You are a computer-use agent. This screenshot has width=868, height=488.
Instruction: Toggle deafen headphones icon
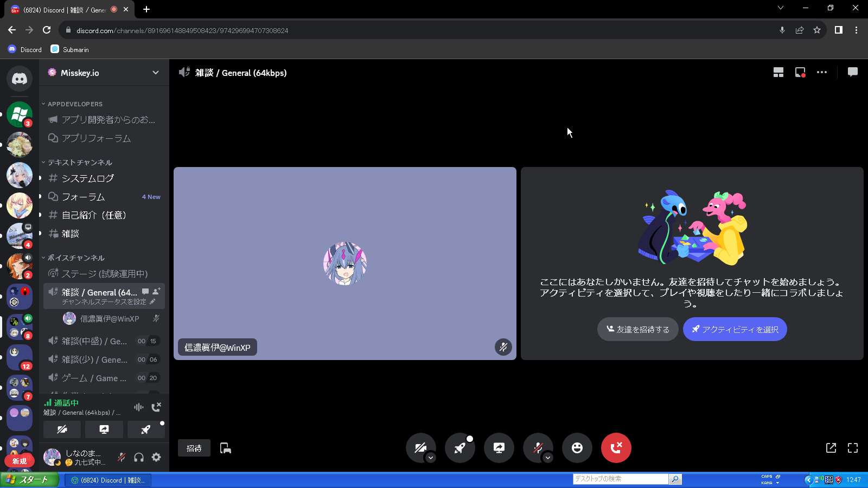coord(139,457)
